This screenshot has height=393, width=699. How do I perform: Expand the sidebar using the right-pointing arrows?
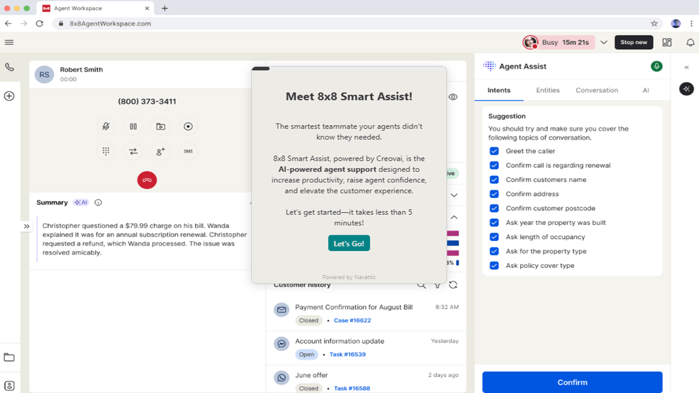coord(26,226)
